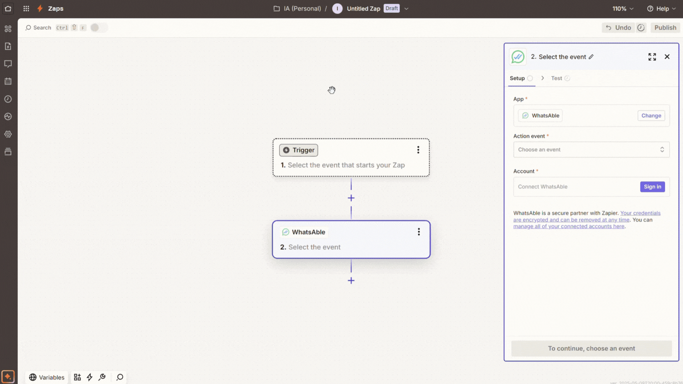683x384 pixels.
Task: Open 'manage all of your connected accounts here' link
Action: click(x=569, y=226)
